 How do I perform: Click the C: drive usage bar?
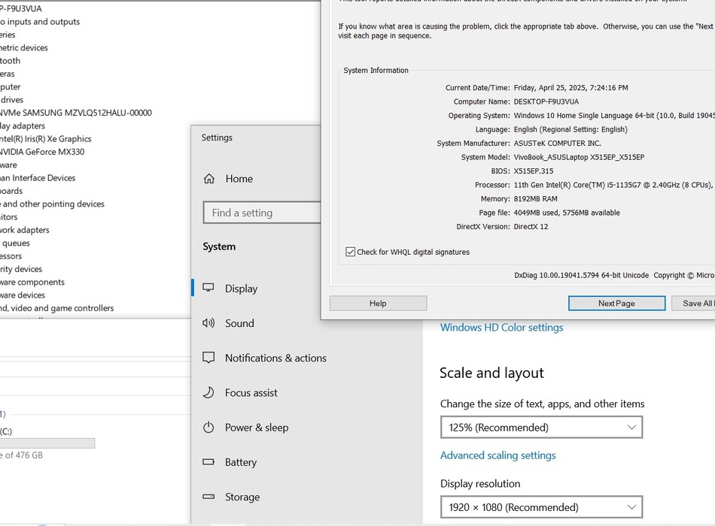tap(47, 443)
